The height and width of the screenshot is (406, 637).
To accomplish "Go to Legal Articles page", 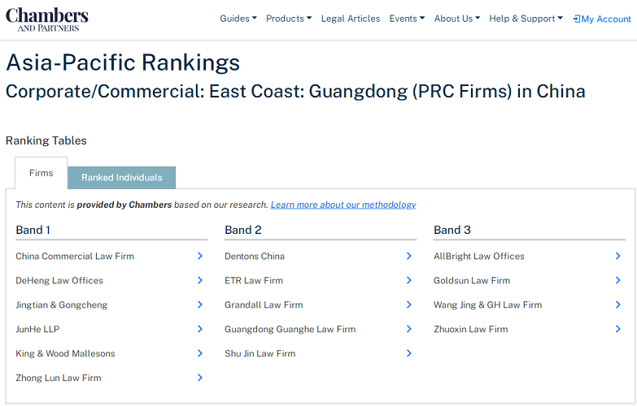I will tap(351, 19).
